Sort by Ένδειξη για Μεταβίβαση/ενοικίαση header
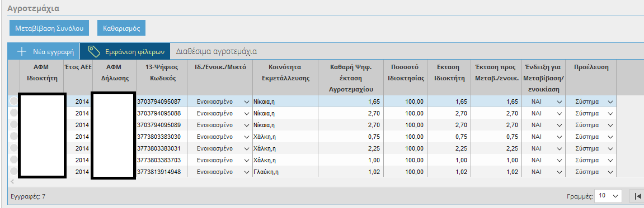The image size is (644, 208). (x=543, y=78)
